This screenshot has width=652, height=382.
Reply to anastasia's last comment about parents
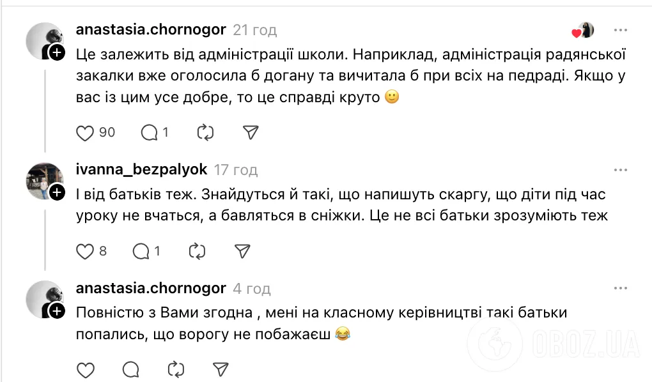[x=130, y=369]
